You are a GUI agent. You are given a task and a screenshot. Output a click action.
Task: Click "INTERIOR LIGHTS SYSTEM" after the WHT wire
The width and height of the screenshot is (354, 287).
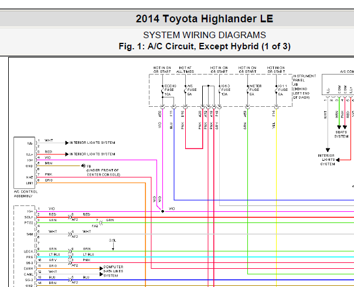coord(92,143)
